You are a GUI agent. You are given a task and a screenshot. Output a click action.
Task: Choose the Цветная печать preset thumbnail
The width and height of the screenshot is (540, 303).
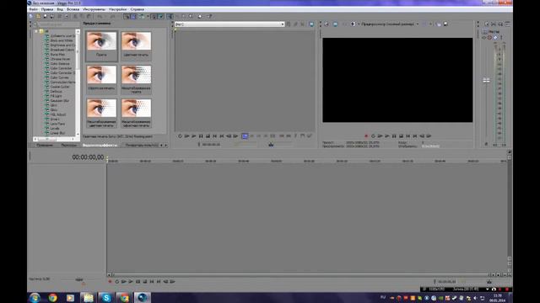[136, 45]
